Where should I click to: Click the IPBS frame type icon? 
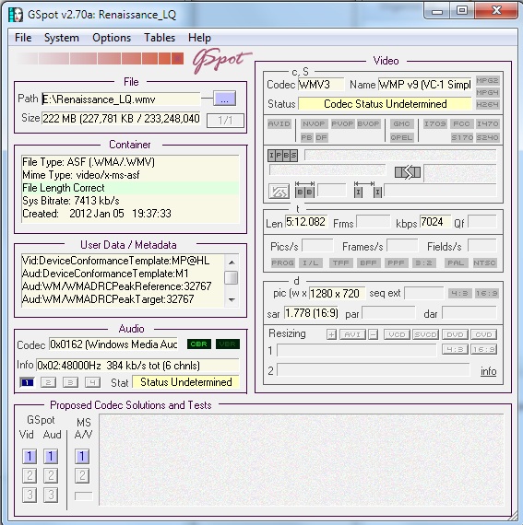point(282,156)
